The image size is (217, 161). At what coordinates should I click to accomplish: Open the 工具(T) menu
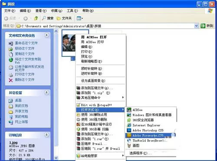[72, 11]
